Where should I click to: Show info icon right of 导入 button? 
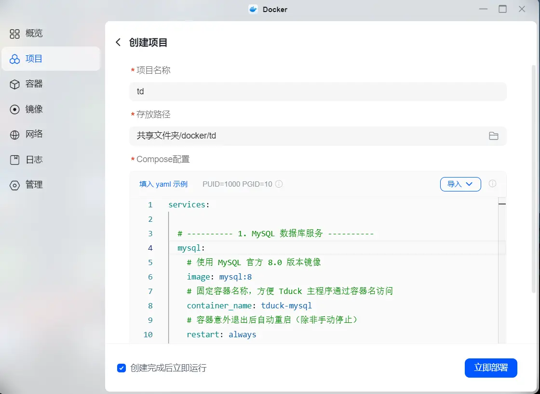pyautogui.click(x=492, y=183)
